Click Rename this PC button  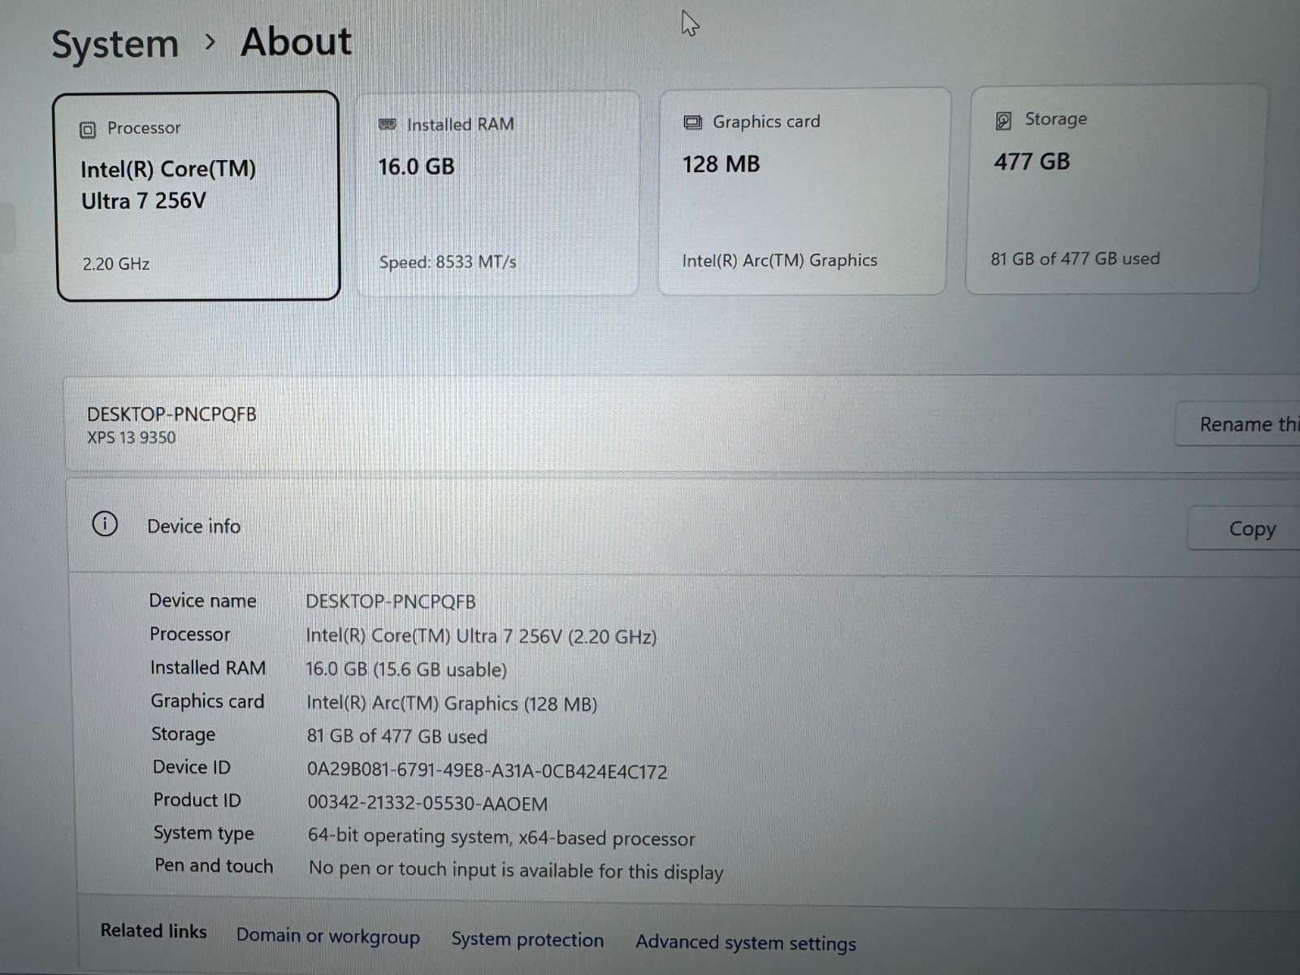1237,424
